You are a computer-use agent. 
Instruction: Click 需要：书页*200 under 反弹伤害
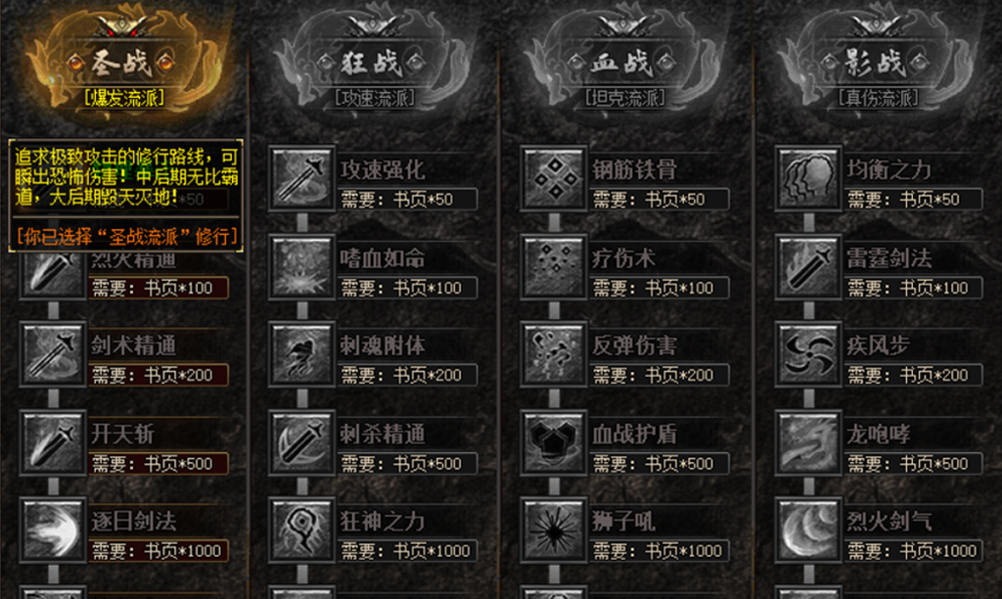click(659, 375)
